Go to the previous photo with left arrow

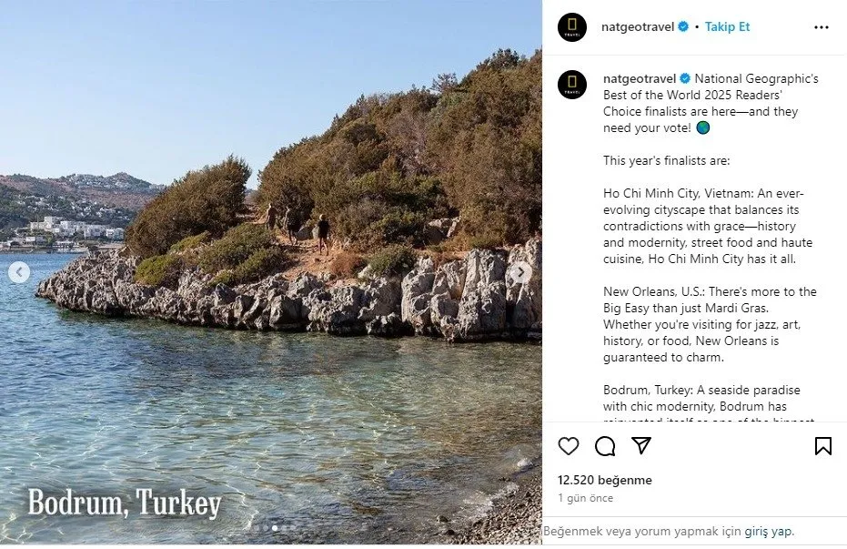point(19,272)
